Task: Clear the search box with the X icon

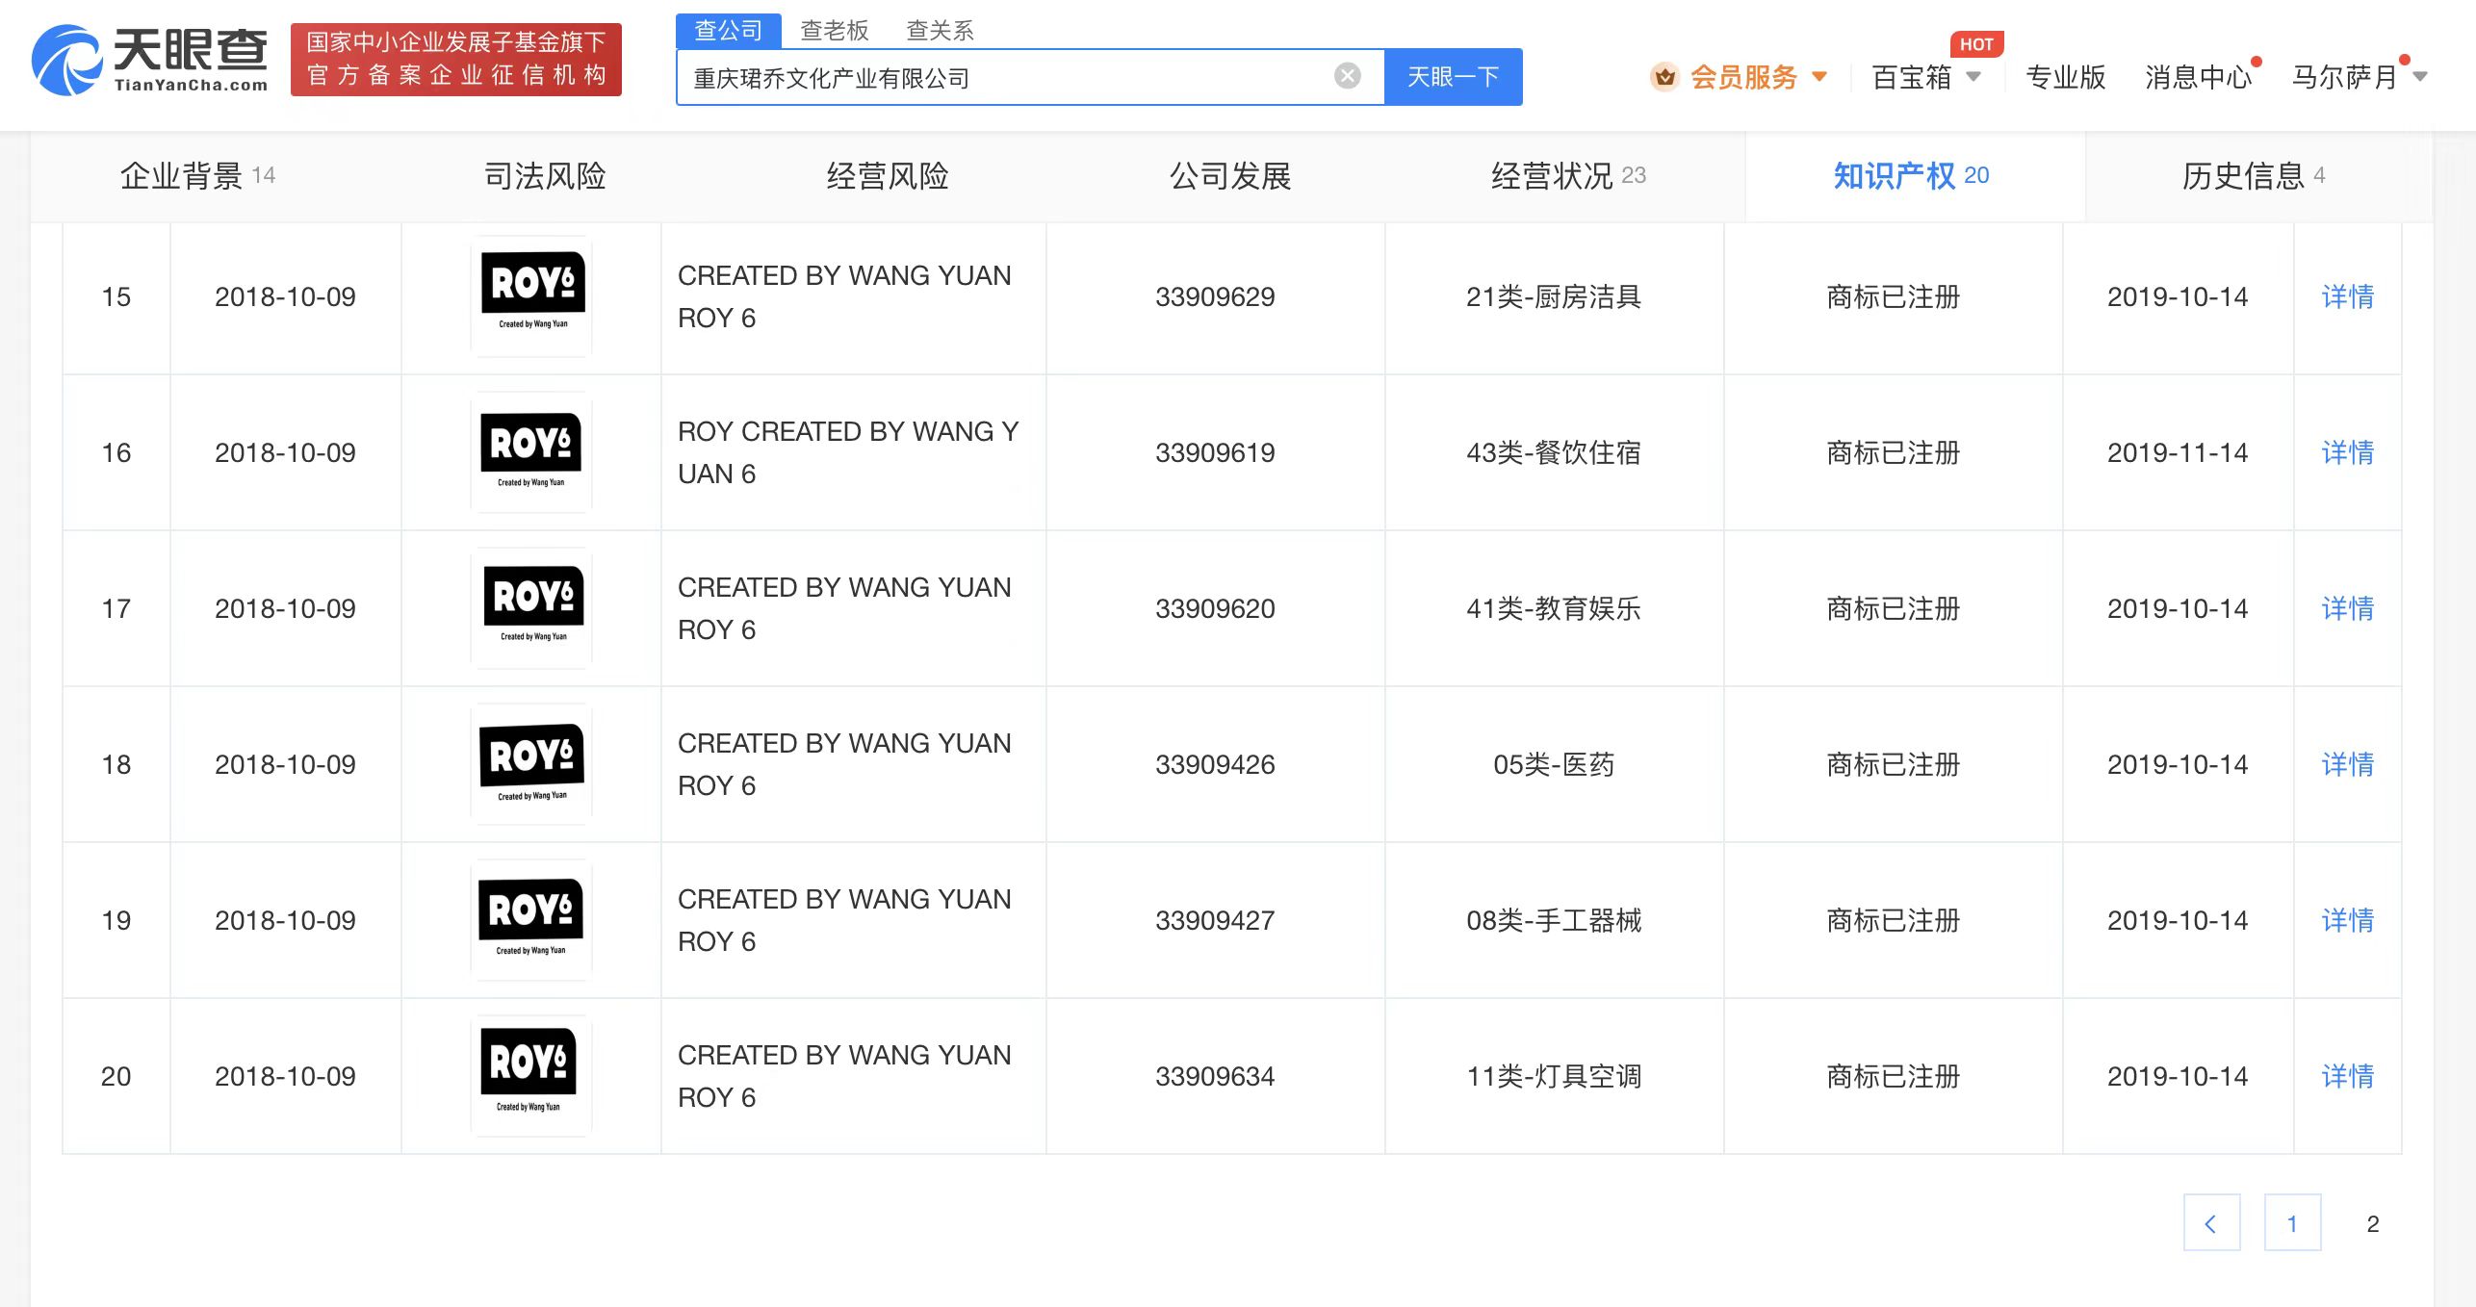Action: (1348, 76)
